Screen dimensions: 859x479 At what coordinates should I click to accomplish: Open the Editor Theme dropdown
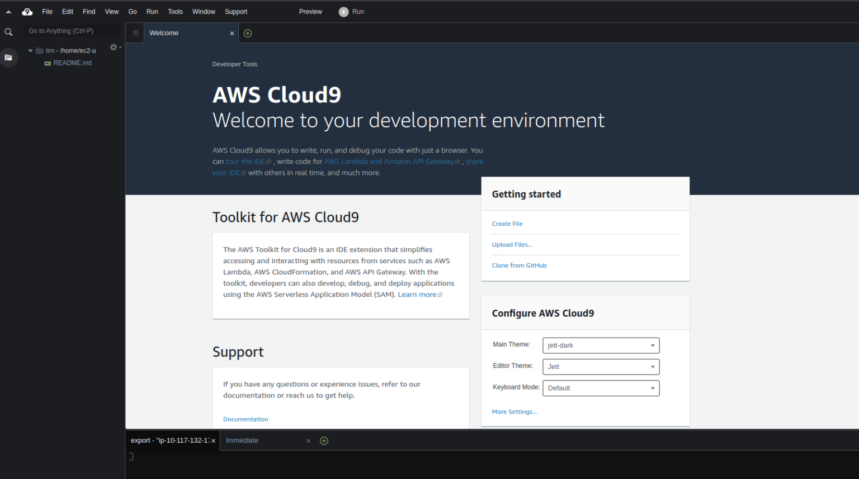click(601, 367)
